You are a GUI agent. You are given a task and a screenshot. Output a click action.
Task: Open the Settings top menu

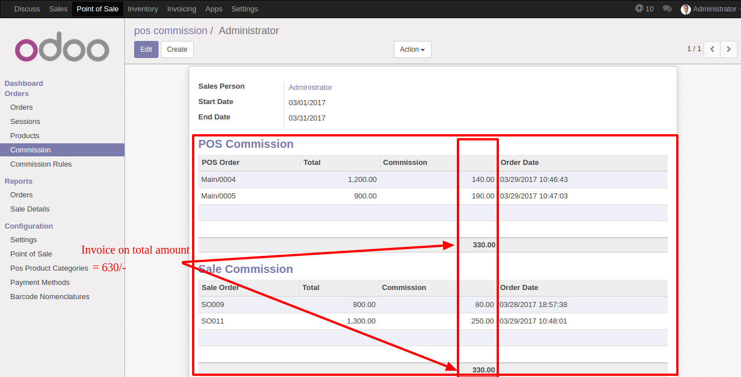[245, 9]
